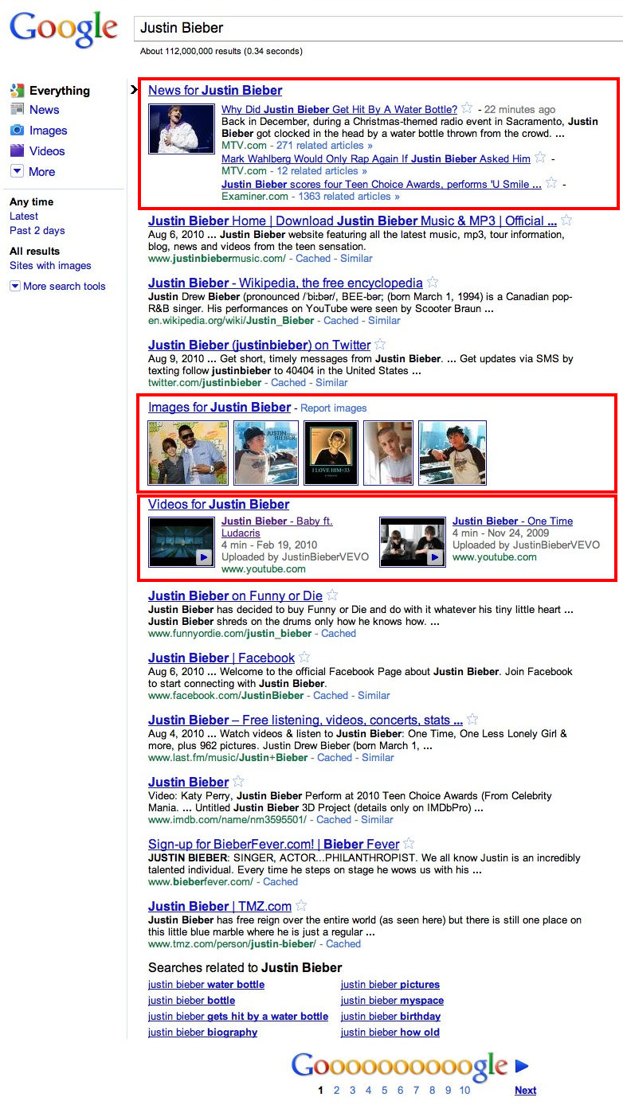Open 271 related articles link
623x1109 pixels.
pos(324,145)
